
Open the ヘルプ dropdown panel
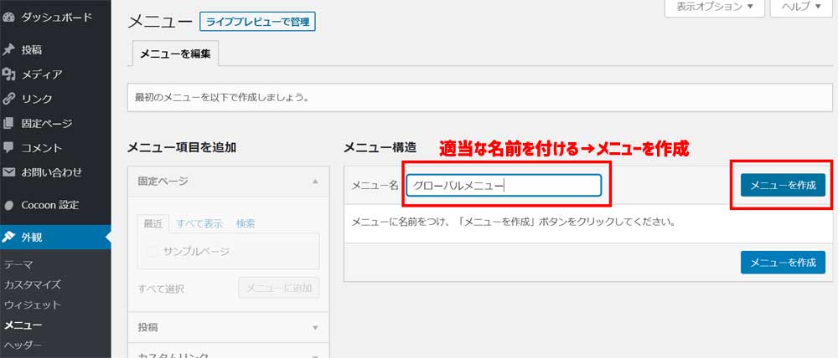coord(803,7)
